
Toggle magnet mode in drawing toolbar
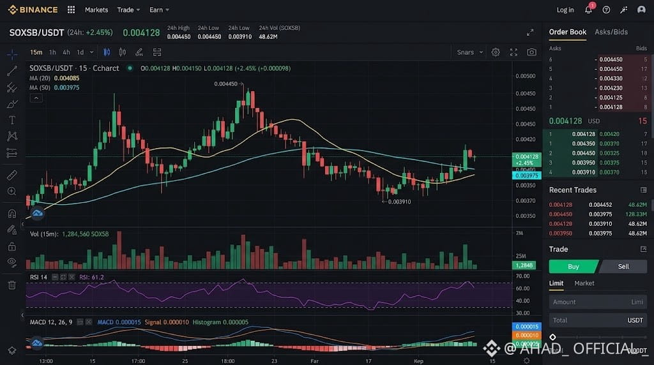[x=12, y=213]
